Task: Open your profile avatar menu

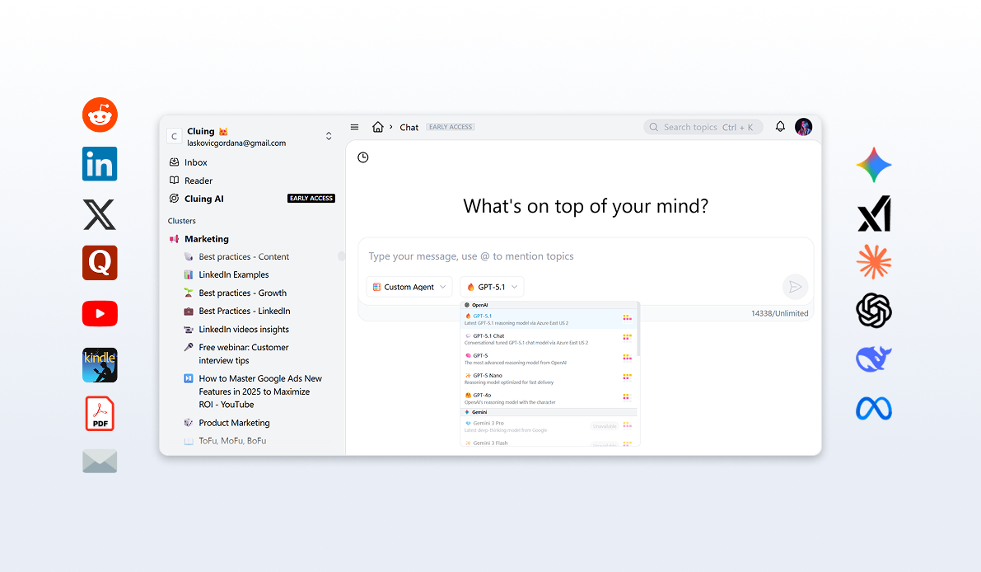Action: (x=803, y=126)
